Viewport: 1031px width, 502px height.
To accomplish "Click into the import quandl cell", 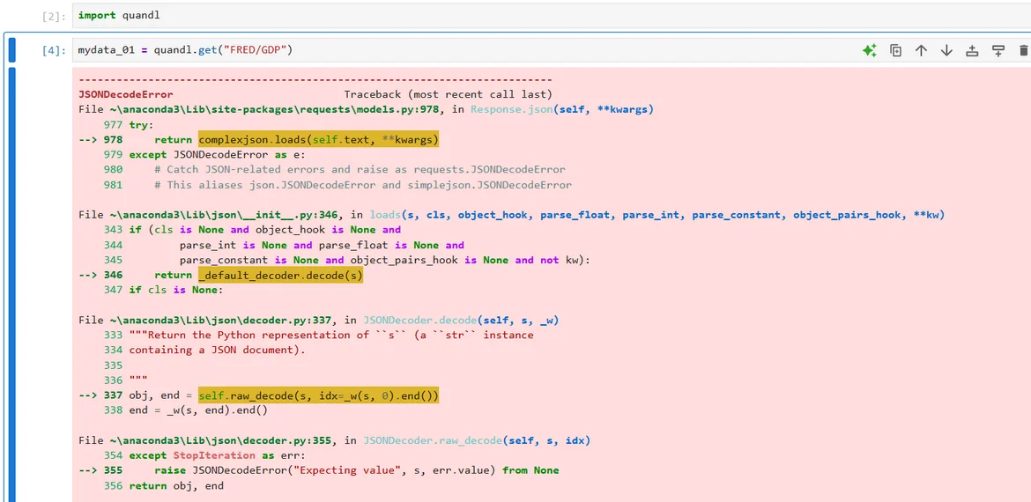I will [441, 15].
